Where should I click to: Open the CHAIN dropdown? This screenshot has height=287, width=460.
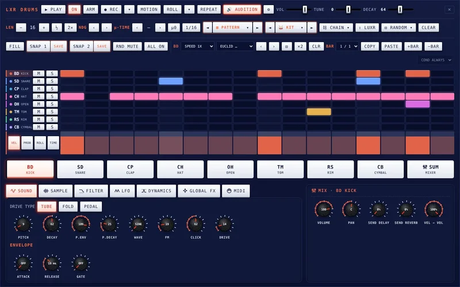click(336, 28)
